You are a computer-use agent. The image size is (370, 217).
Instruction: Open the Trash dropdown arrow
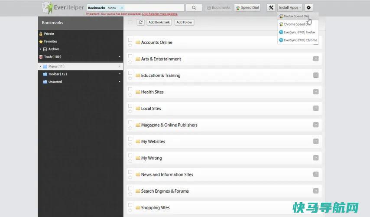120,57
